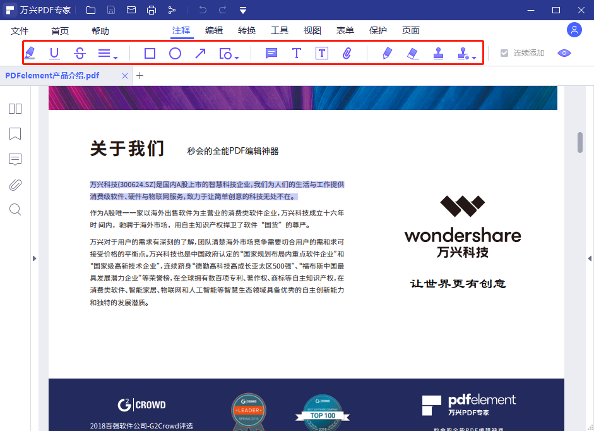Open the bookmarks panel
This screenshot has height=431, width=594.
click(15, 134)
